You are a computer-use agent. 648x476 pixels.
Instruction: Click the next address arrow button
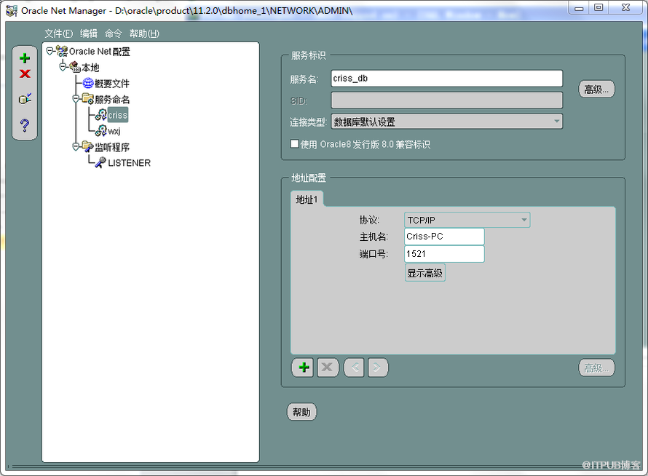[378, 368]
